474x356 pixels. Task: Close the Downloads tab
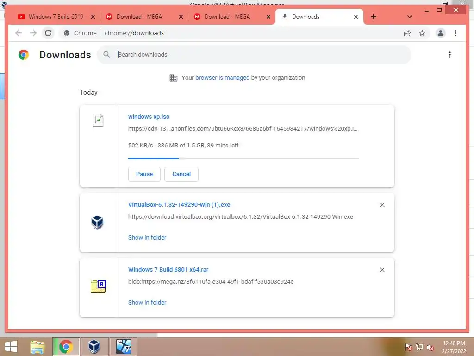tap(356, 17)
